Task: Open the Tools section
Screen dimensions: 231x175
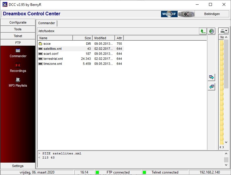Action: pos(18,29)
